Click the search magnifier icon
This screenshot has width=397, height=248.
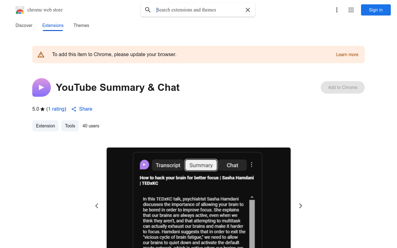pos(148,10)
